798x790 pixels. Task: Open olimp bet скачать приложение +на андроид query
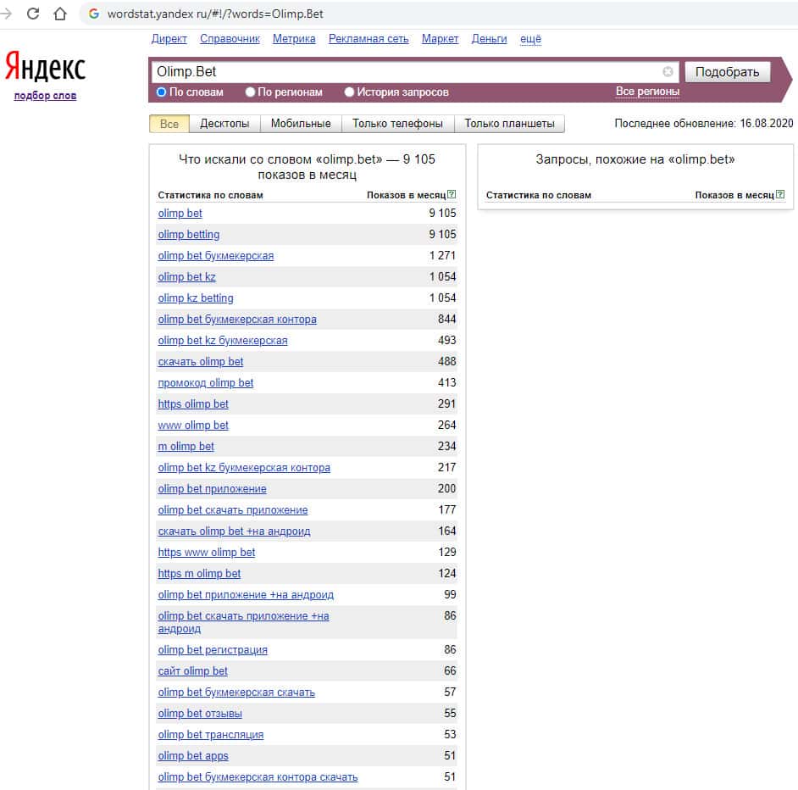tap(243, 622)
